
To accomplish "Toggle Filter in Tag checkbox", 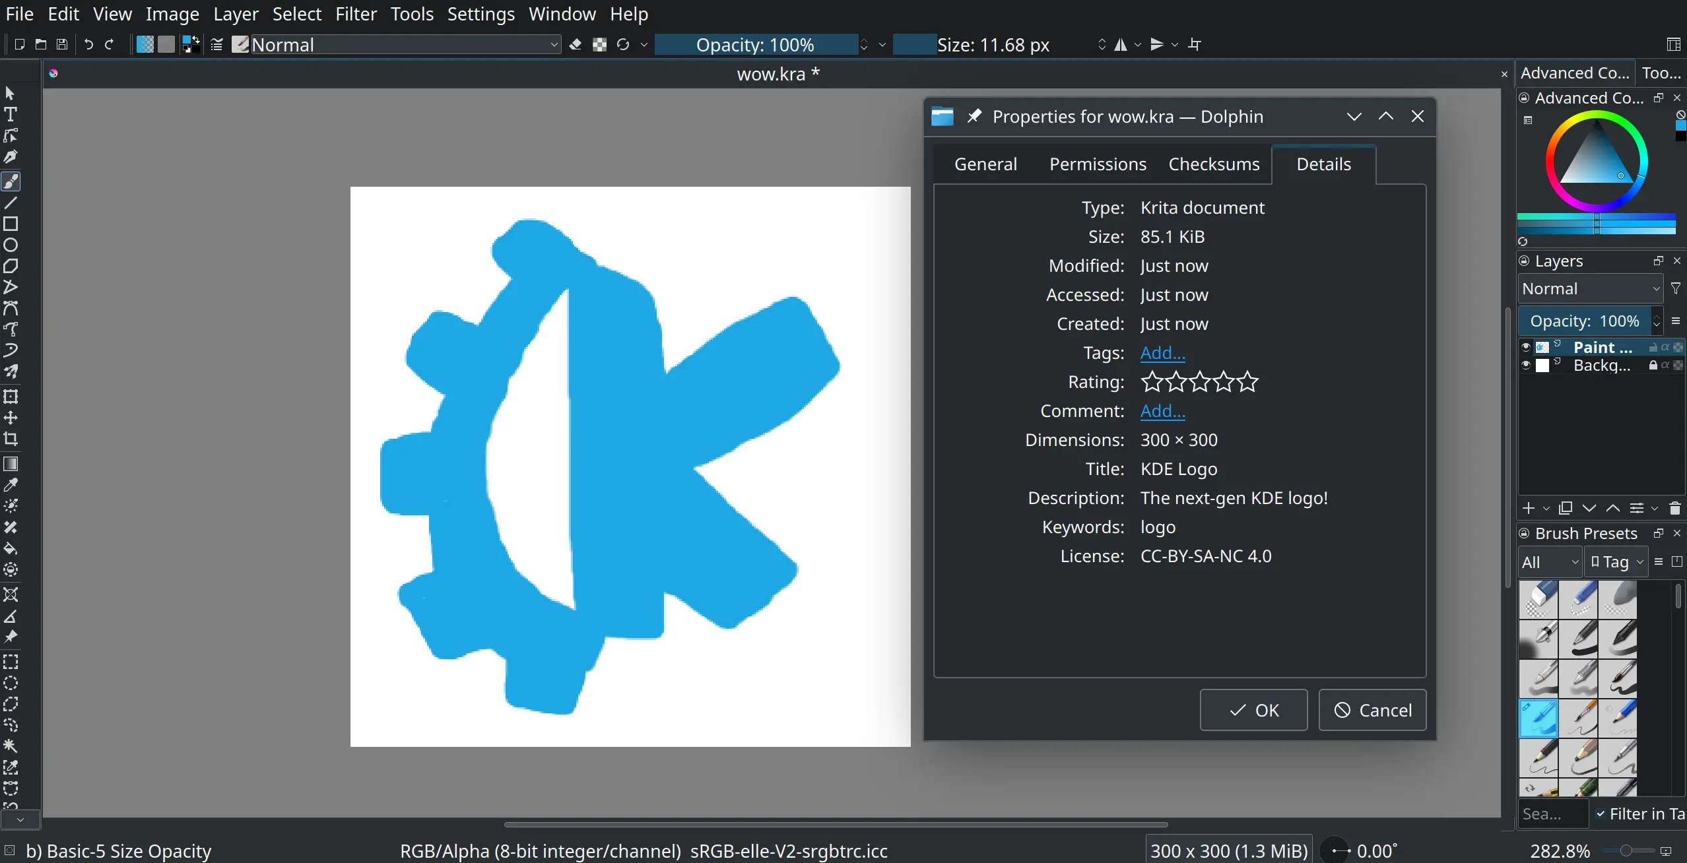I will (1601, 814).
